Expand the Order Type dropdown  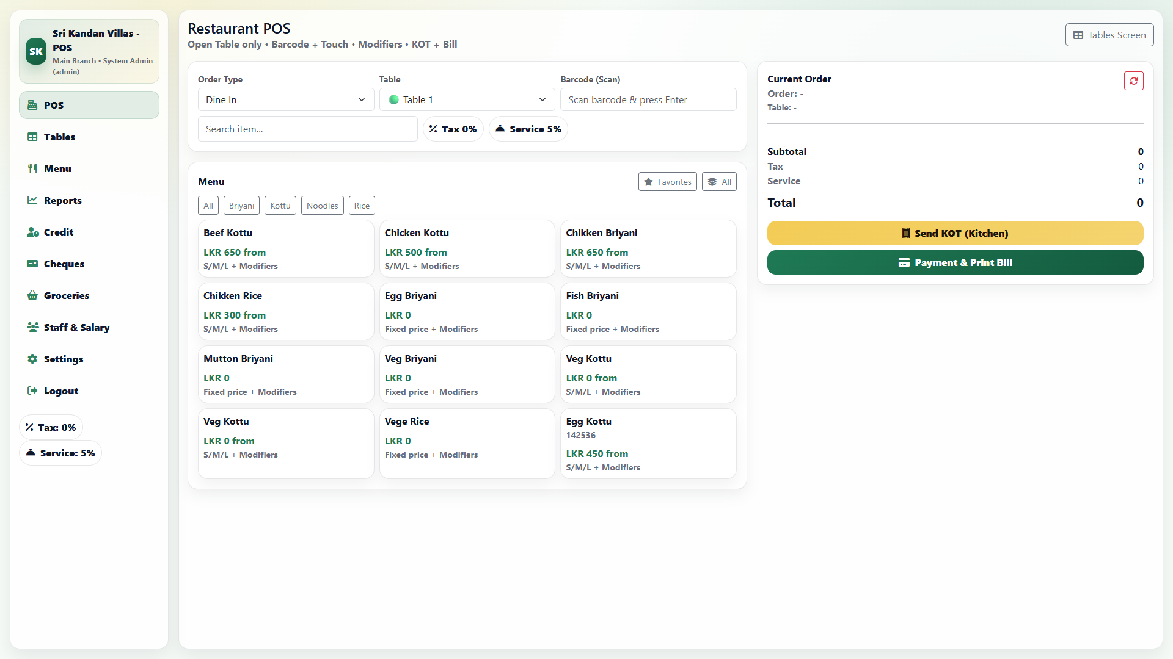click(x=285, y=99)
